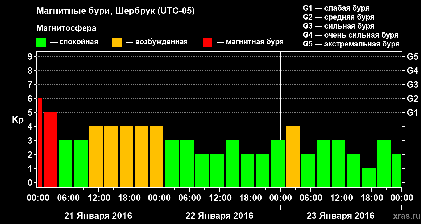Click 'G1 — слабая буря' legend line

pos(336,8)
